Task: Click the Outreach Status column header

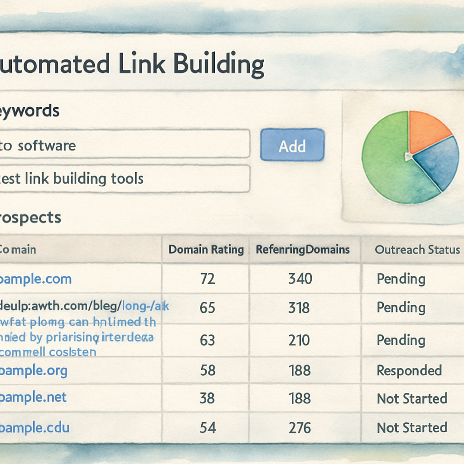Action: tap(417, 249)
